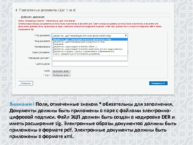Click Выберите файл button for ЭЦП
The width and height of the screenshot is (193, 145).
[x=61, y=75]
